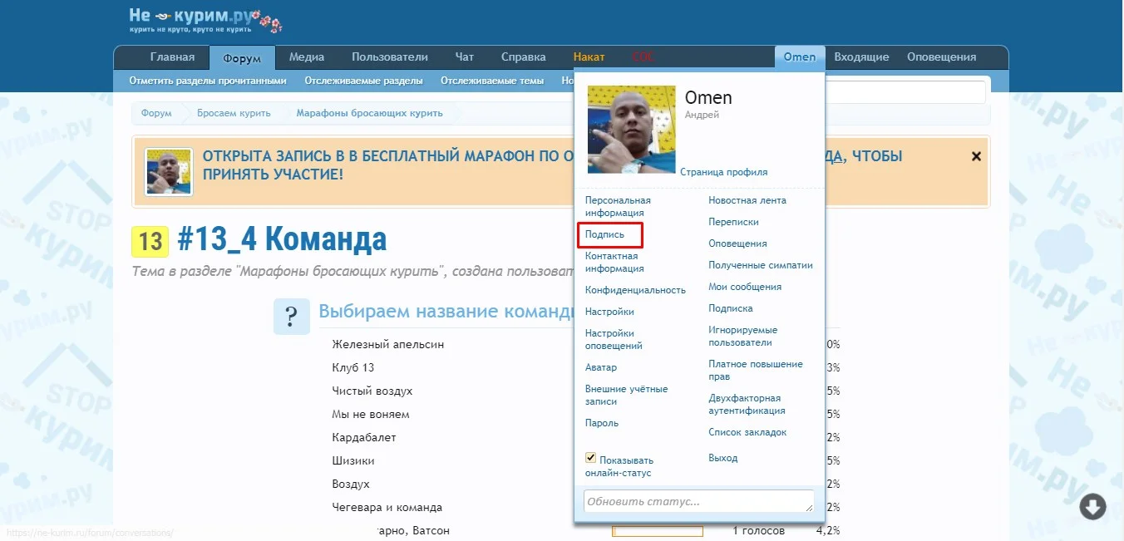Viewport: 1124px width, 541px height.
Task: Open Мои сообщения
Action: point(745,287)
